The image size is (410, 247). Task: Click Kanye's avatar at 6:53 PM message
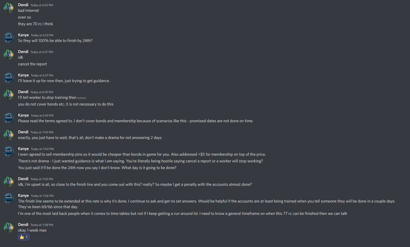pyautogui.click(x=9, y=38)
